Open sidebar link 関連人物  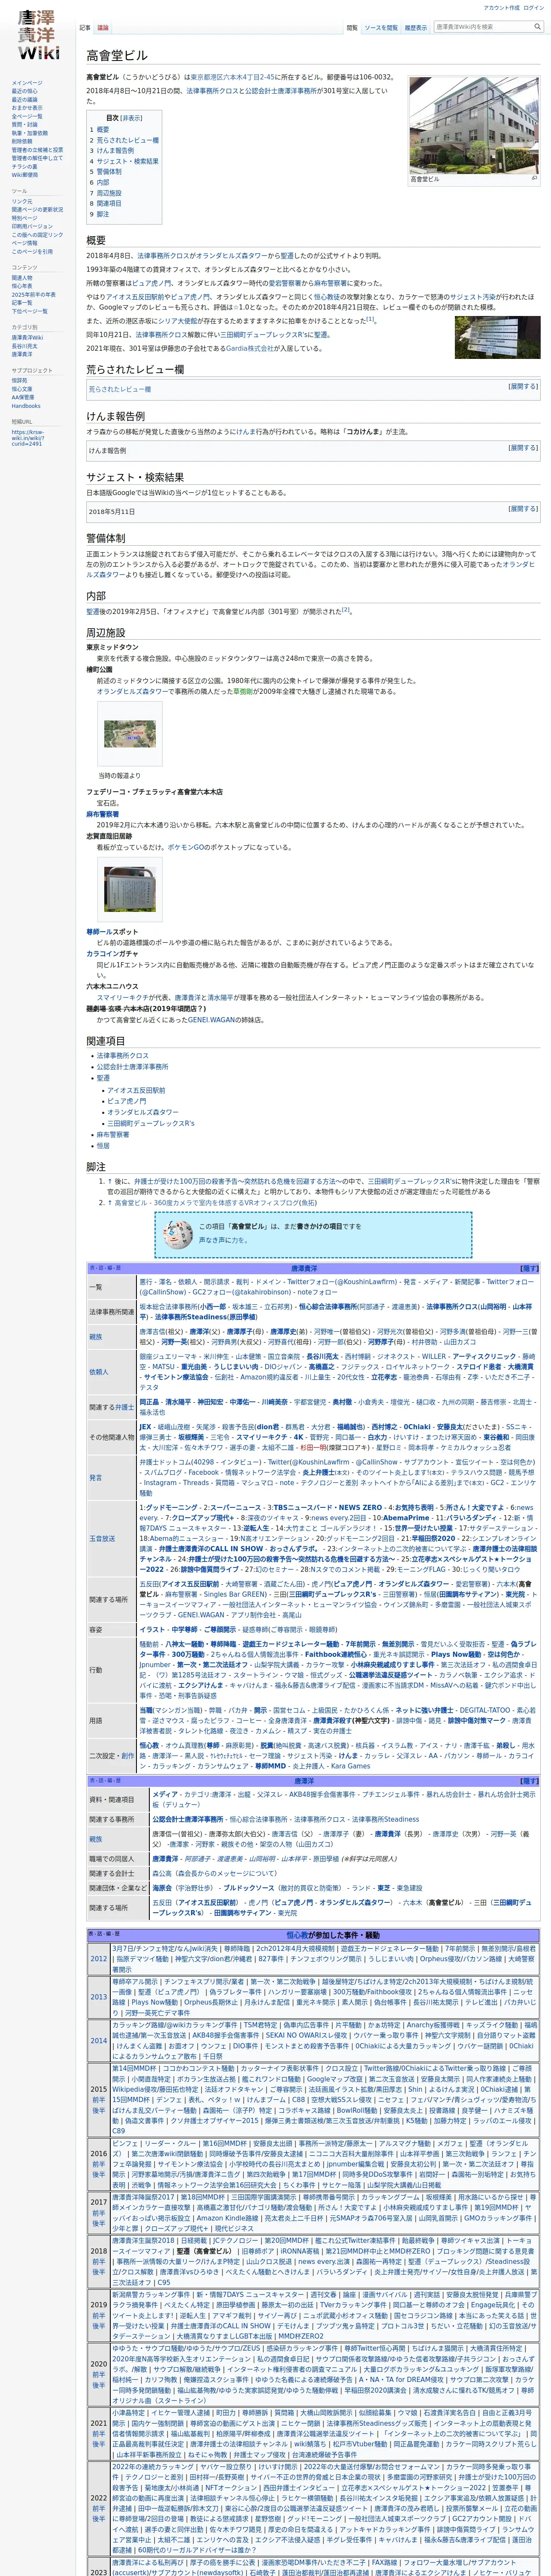click(22, 278)
